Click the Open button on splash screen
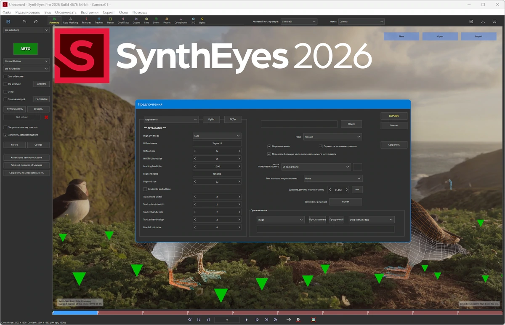Image resolution: width=505 pixels, height=325 pixels. point(440,37)
